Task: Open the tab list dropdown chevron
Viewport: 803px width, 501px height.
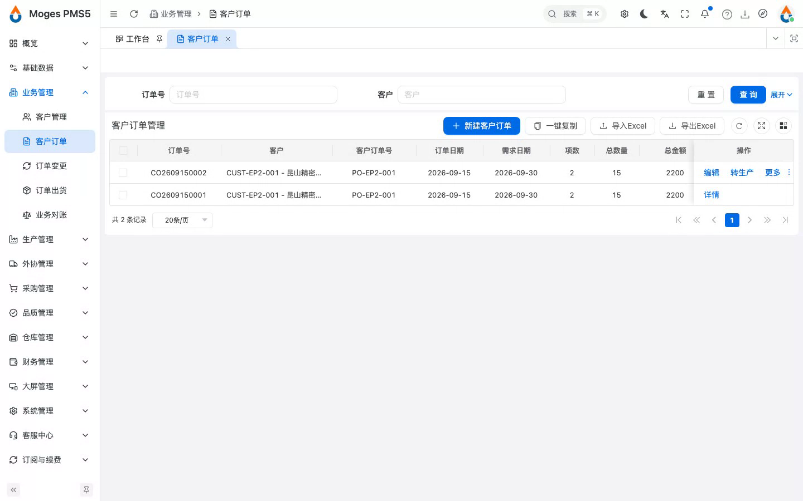Action: click(775, 38)
